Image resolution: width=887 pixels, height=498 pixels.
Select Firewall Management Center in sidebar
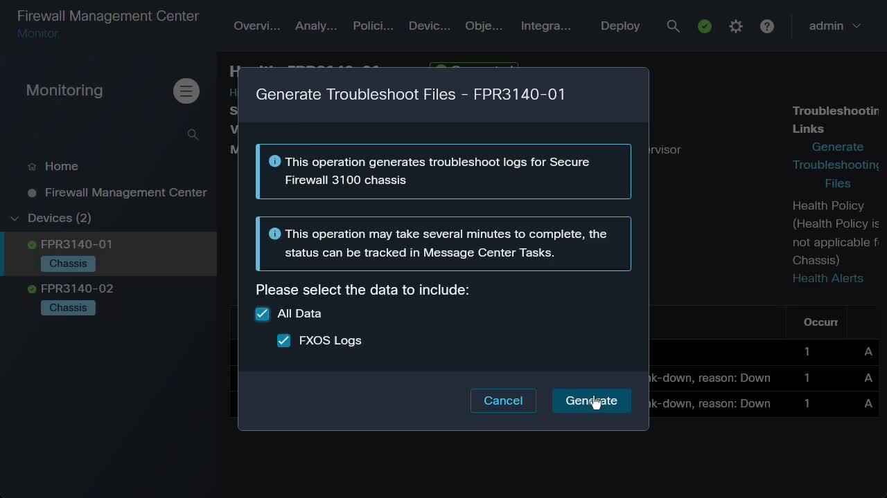click(x=125, y=192)
